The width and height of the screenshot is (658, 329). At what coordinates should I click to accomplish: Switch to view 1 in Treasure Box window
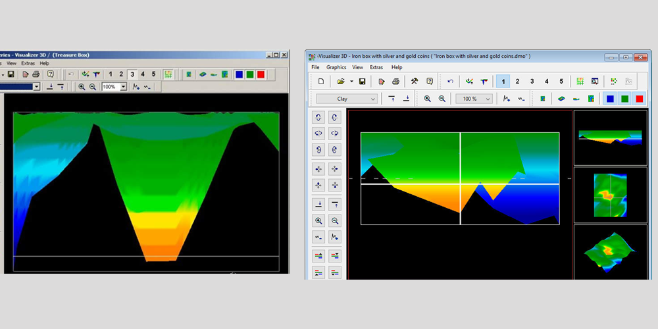click(x=111, y=74)
